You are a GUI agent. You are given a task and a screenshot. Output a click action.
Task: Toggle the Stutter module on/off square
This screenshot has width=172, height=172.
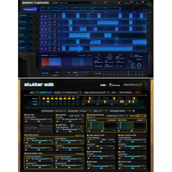click(x=25, y=115)
